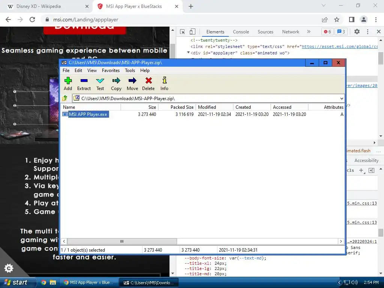This screenshot has width=384, height=288.
Task: Share this page via Chrome share icon
Action: point(325,19)
